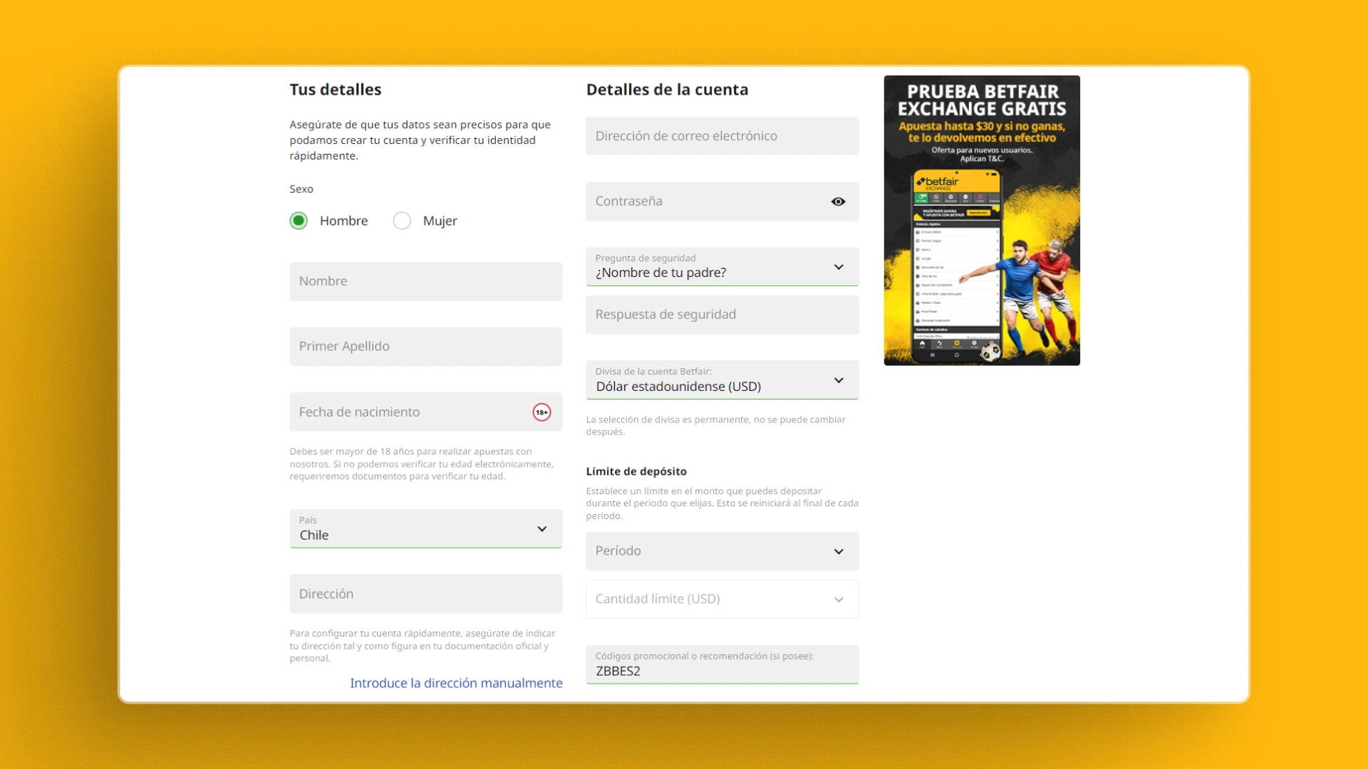1368x769 pixels.
Task: Expand the Período dropdown
Action: pyautogui.click(x=722, y=551)
